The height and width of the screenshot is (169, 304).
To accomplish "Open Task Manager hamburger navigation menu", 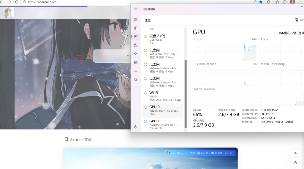I will (136, 20).
